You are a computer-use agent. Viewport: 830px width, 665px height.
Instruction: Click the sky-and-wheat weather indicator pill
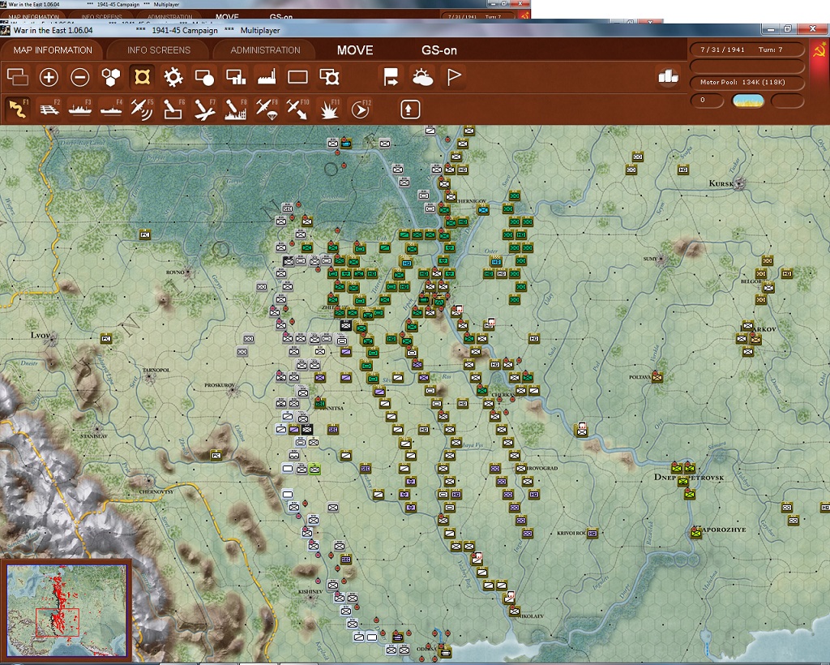(x=747, y=100)
